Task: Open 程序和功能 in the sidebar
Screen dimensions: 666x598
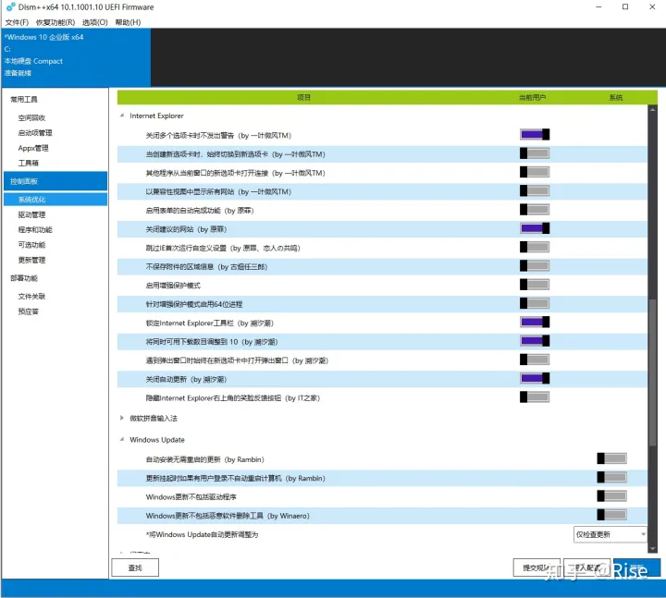Action: (35, 229)
